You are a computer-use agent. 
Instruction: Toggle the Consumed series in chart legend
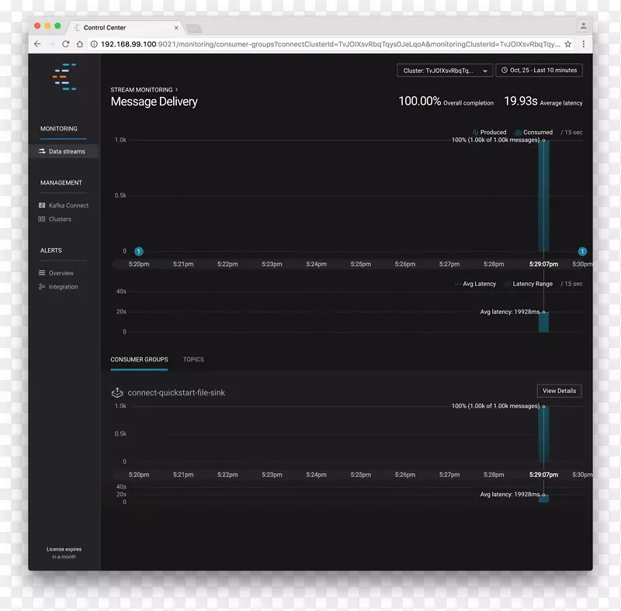537,133
